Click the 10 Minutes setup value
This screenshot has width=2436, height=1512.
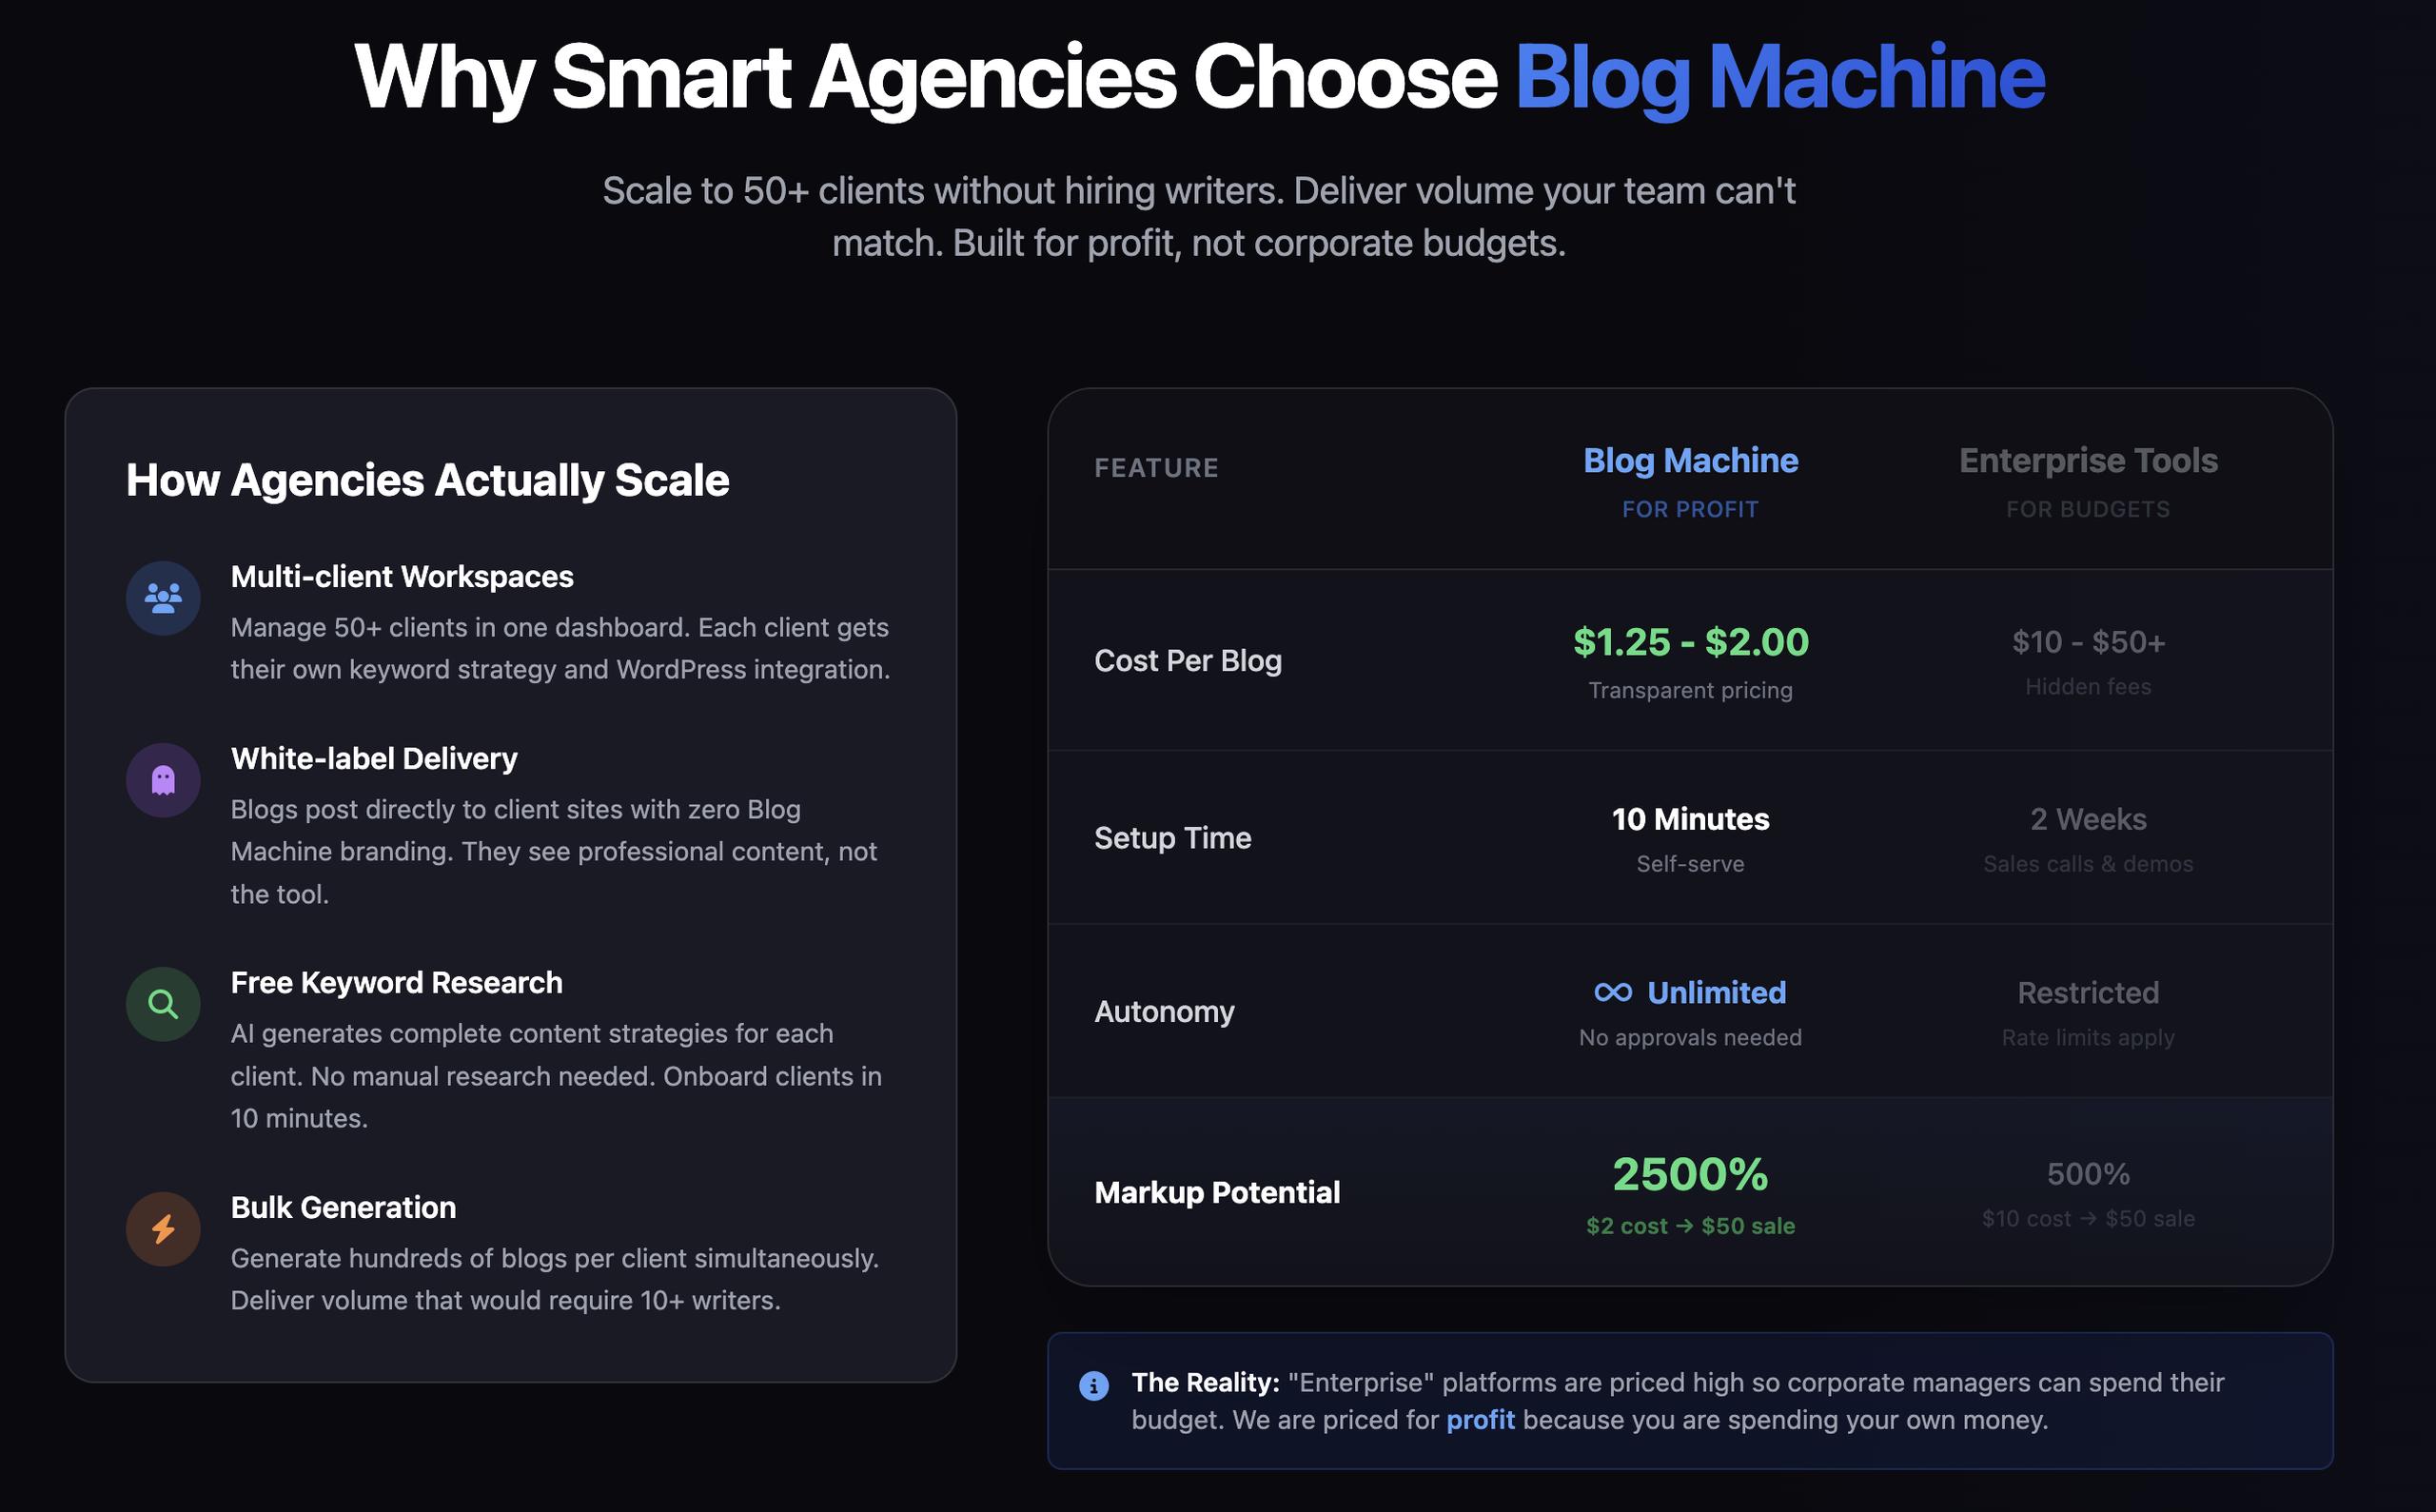(1690, 819)
